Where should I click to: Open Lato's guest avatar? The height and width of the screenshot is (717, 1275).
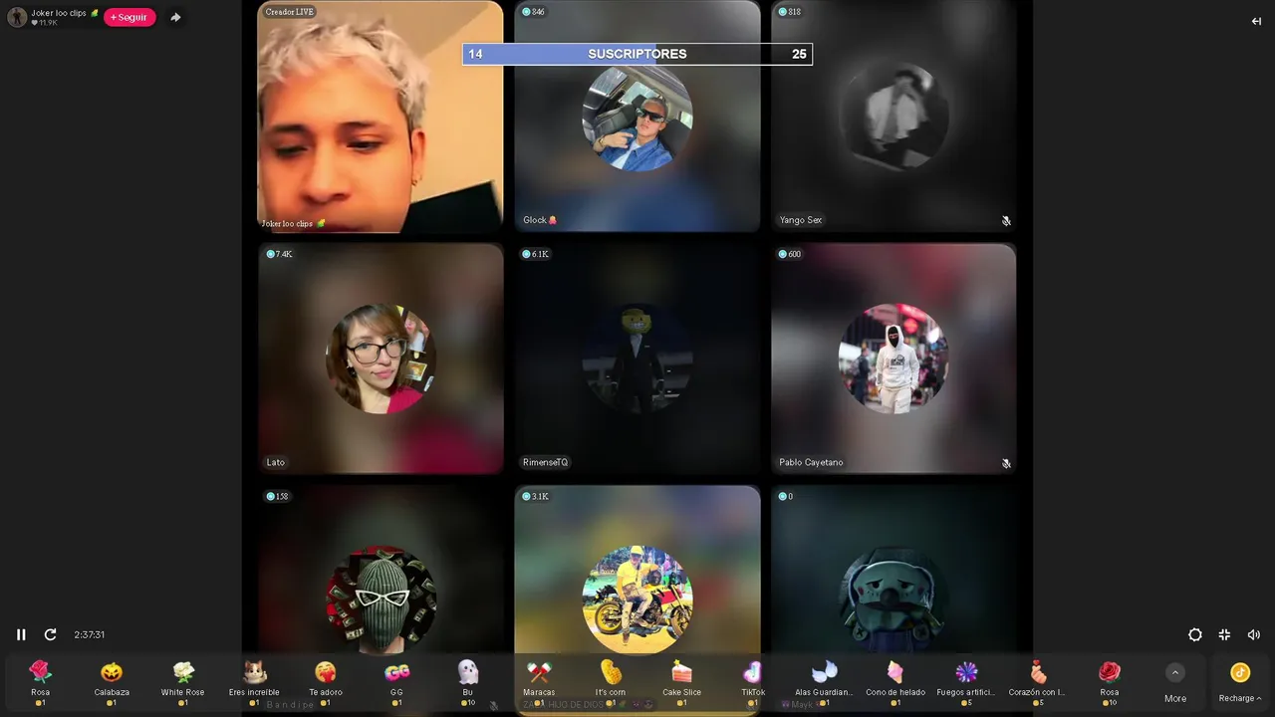[381, 358]
